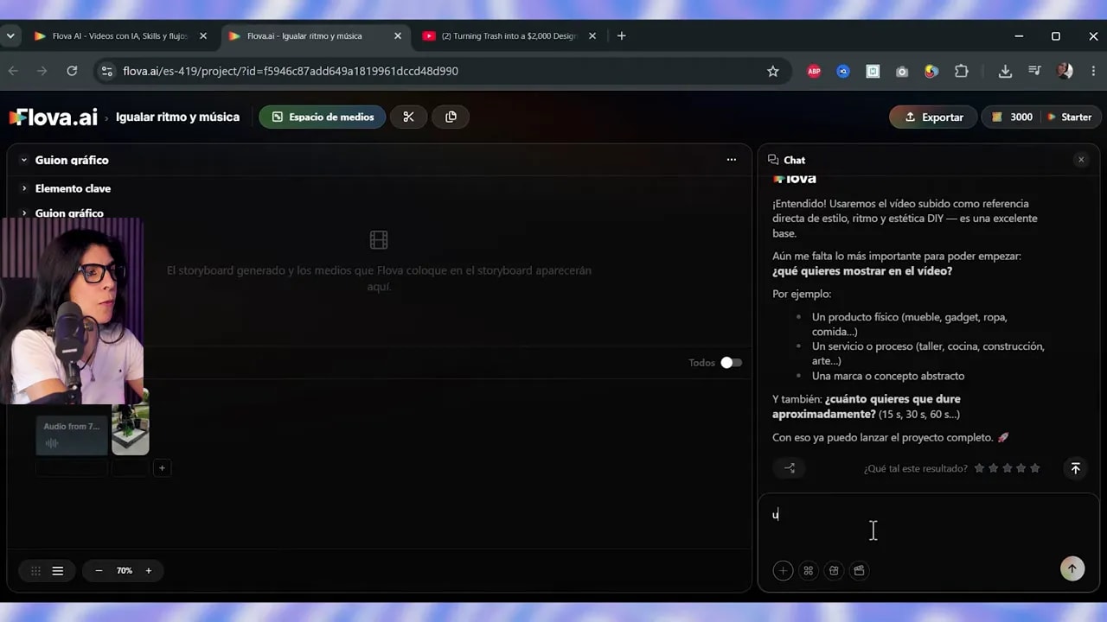Open the scissors cut tool
Viewport: 1107px width, 622px height.
(408, 117)
